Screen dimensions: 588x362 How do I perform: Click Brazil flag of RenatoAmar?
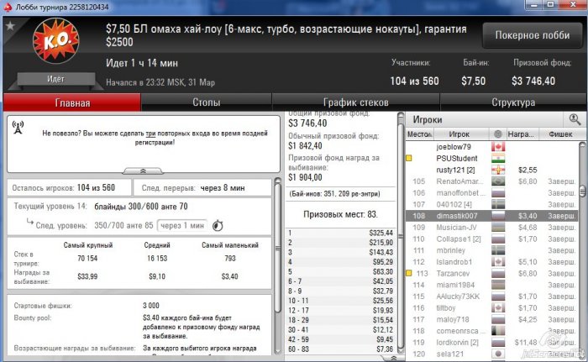tap(498, 181)
